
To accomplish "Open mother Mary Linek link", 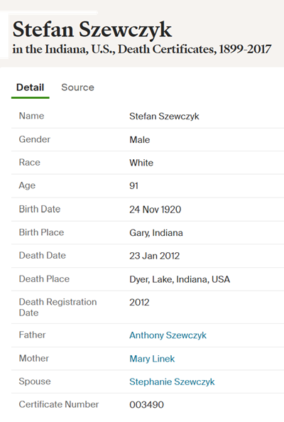I will tap(152, 359).
